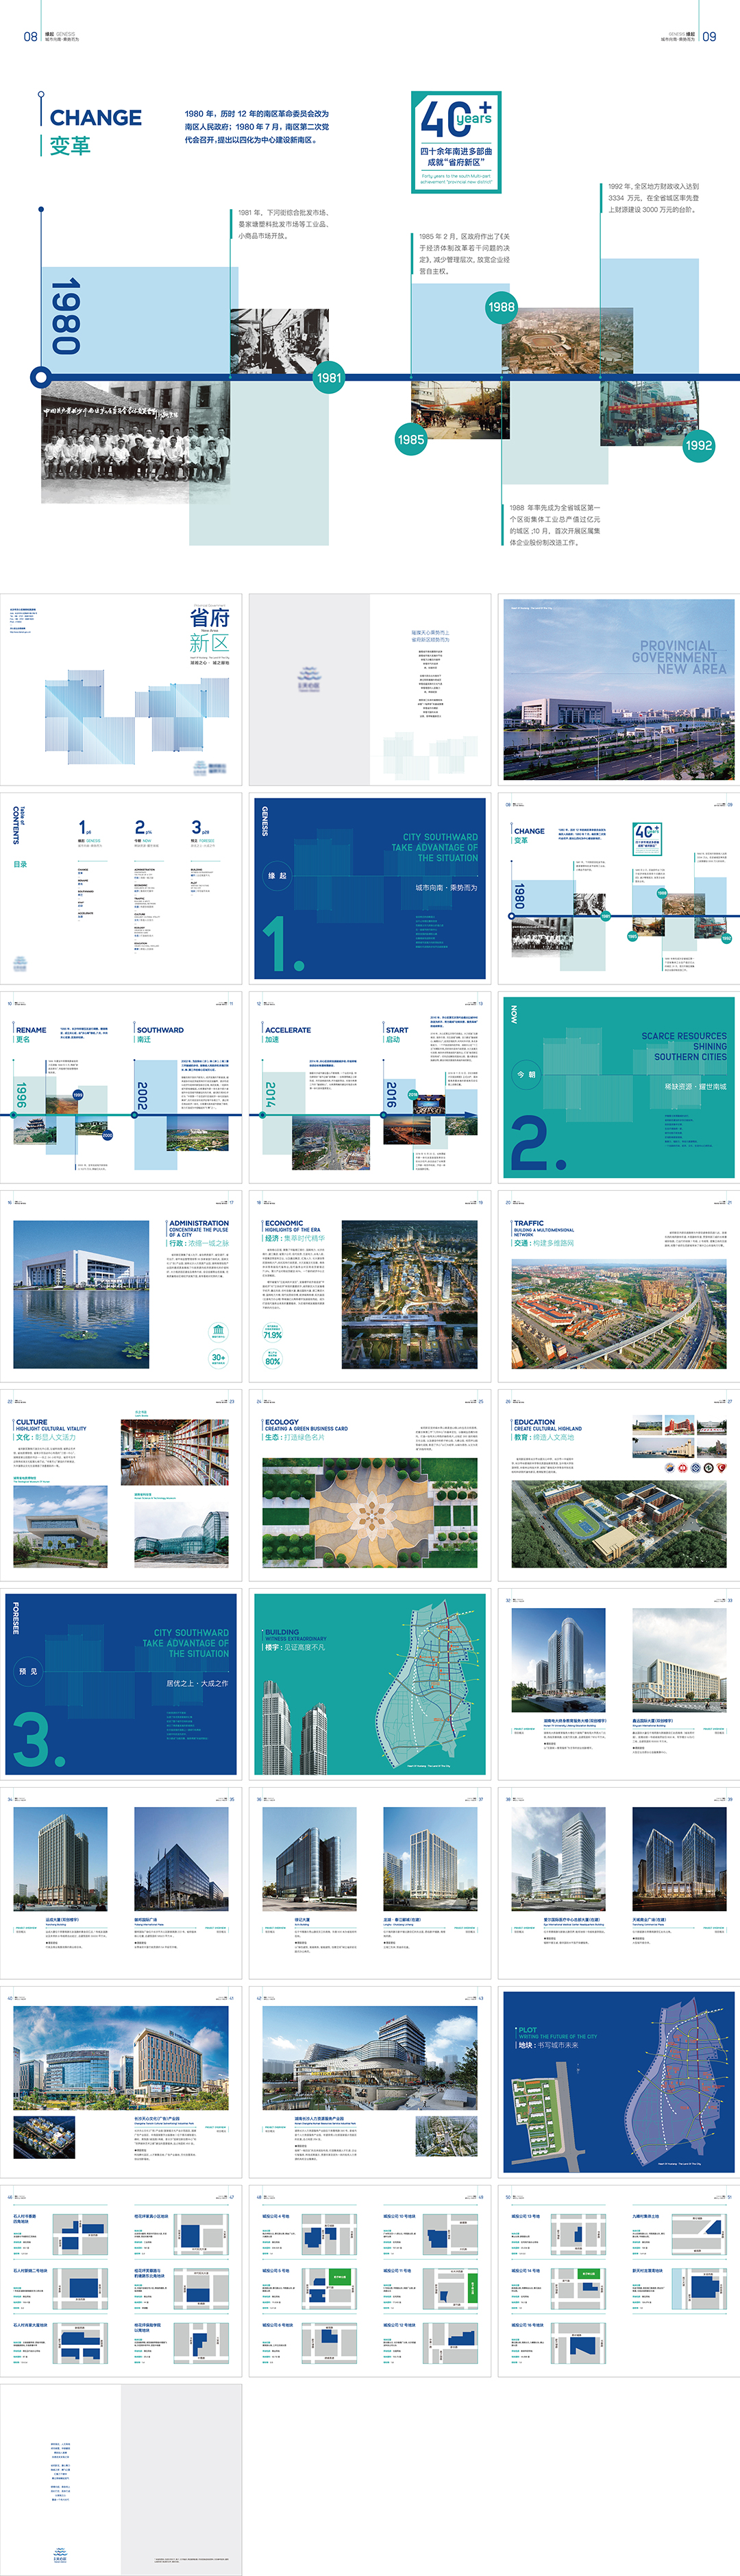Open the Provincial Government New Area photo page

tap(618, 689)
